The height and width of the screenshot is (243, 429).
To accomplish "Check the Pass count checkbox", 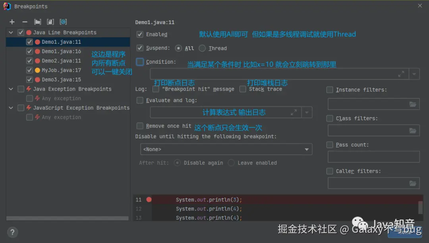I will pyautogui.click(x=330, y=145).
